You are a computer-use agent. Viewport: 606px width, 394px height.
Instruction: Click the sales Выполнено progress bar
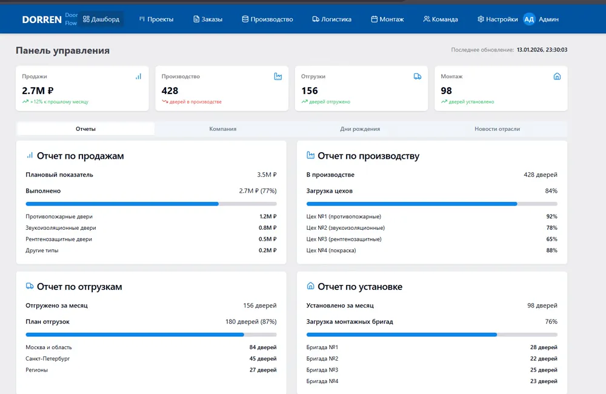(x=151, y=204)
